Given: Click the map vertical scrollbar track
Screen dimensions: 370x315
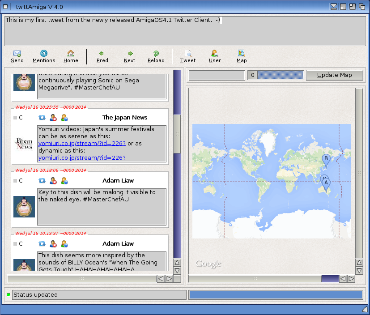Looking at the screenshot, I should coord(359,173).
